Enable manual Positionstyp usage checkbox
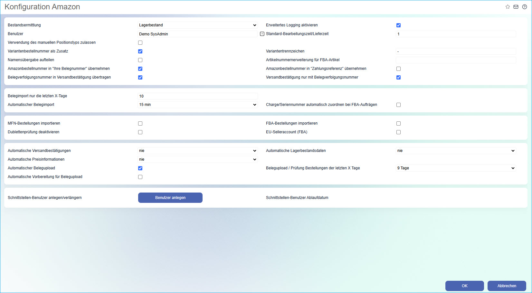The image size is (532, 293). pyautogui.click(x=140, y=43)
